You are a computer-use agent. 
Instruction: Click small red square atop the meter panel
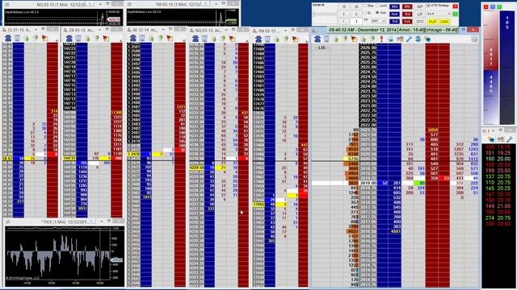485,6
